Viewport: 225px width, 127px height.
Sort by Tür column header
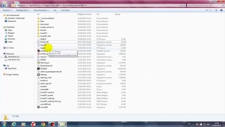(98, 14)
